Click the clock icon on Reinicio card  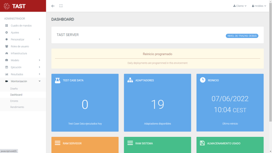click(x=203, y=80)
